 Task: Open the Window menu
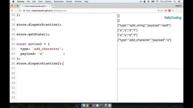[x=78, y=1]
